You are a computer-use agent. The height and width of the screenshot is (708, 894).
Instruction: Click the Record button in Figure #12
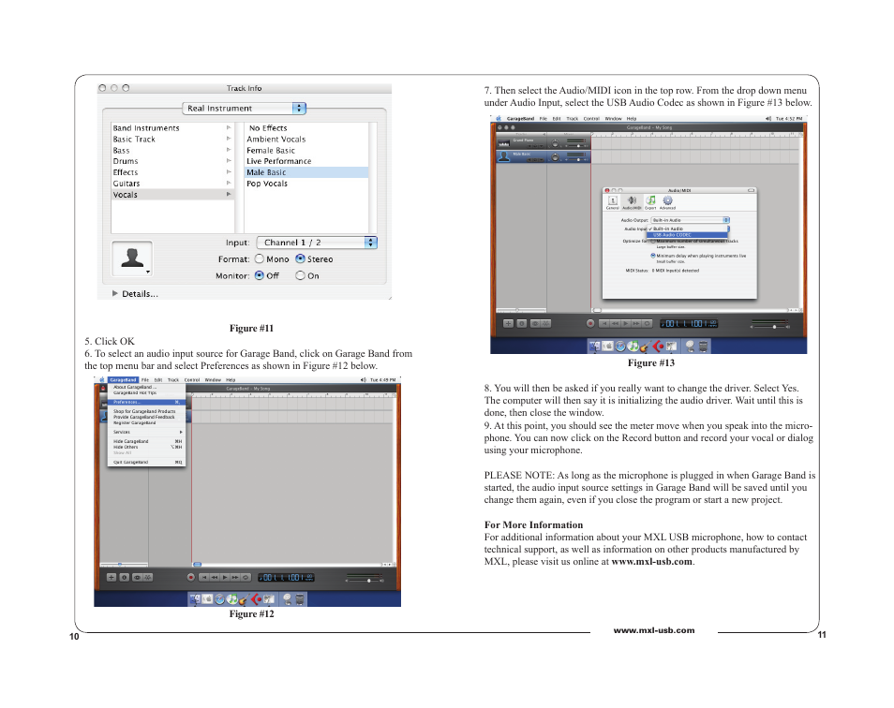tap(191, 577)
